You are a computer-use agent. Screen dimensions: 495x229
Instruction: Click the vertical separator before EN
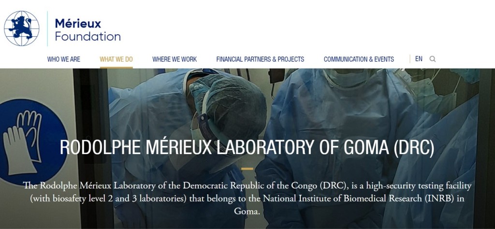coord(410,59)
